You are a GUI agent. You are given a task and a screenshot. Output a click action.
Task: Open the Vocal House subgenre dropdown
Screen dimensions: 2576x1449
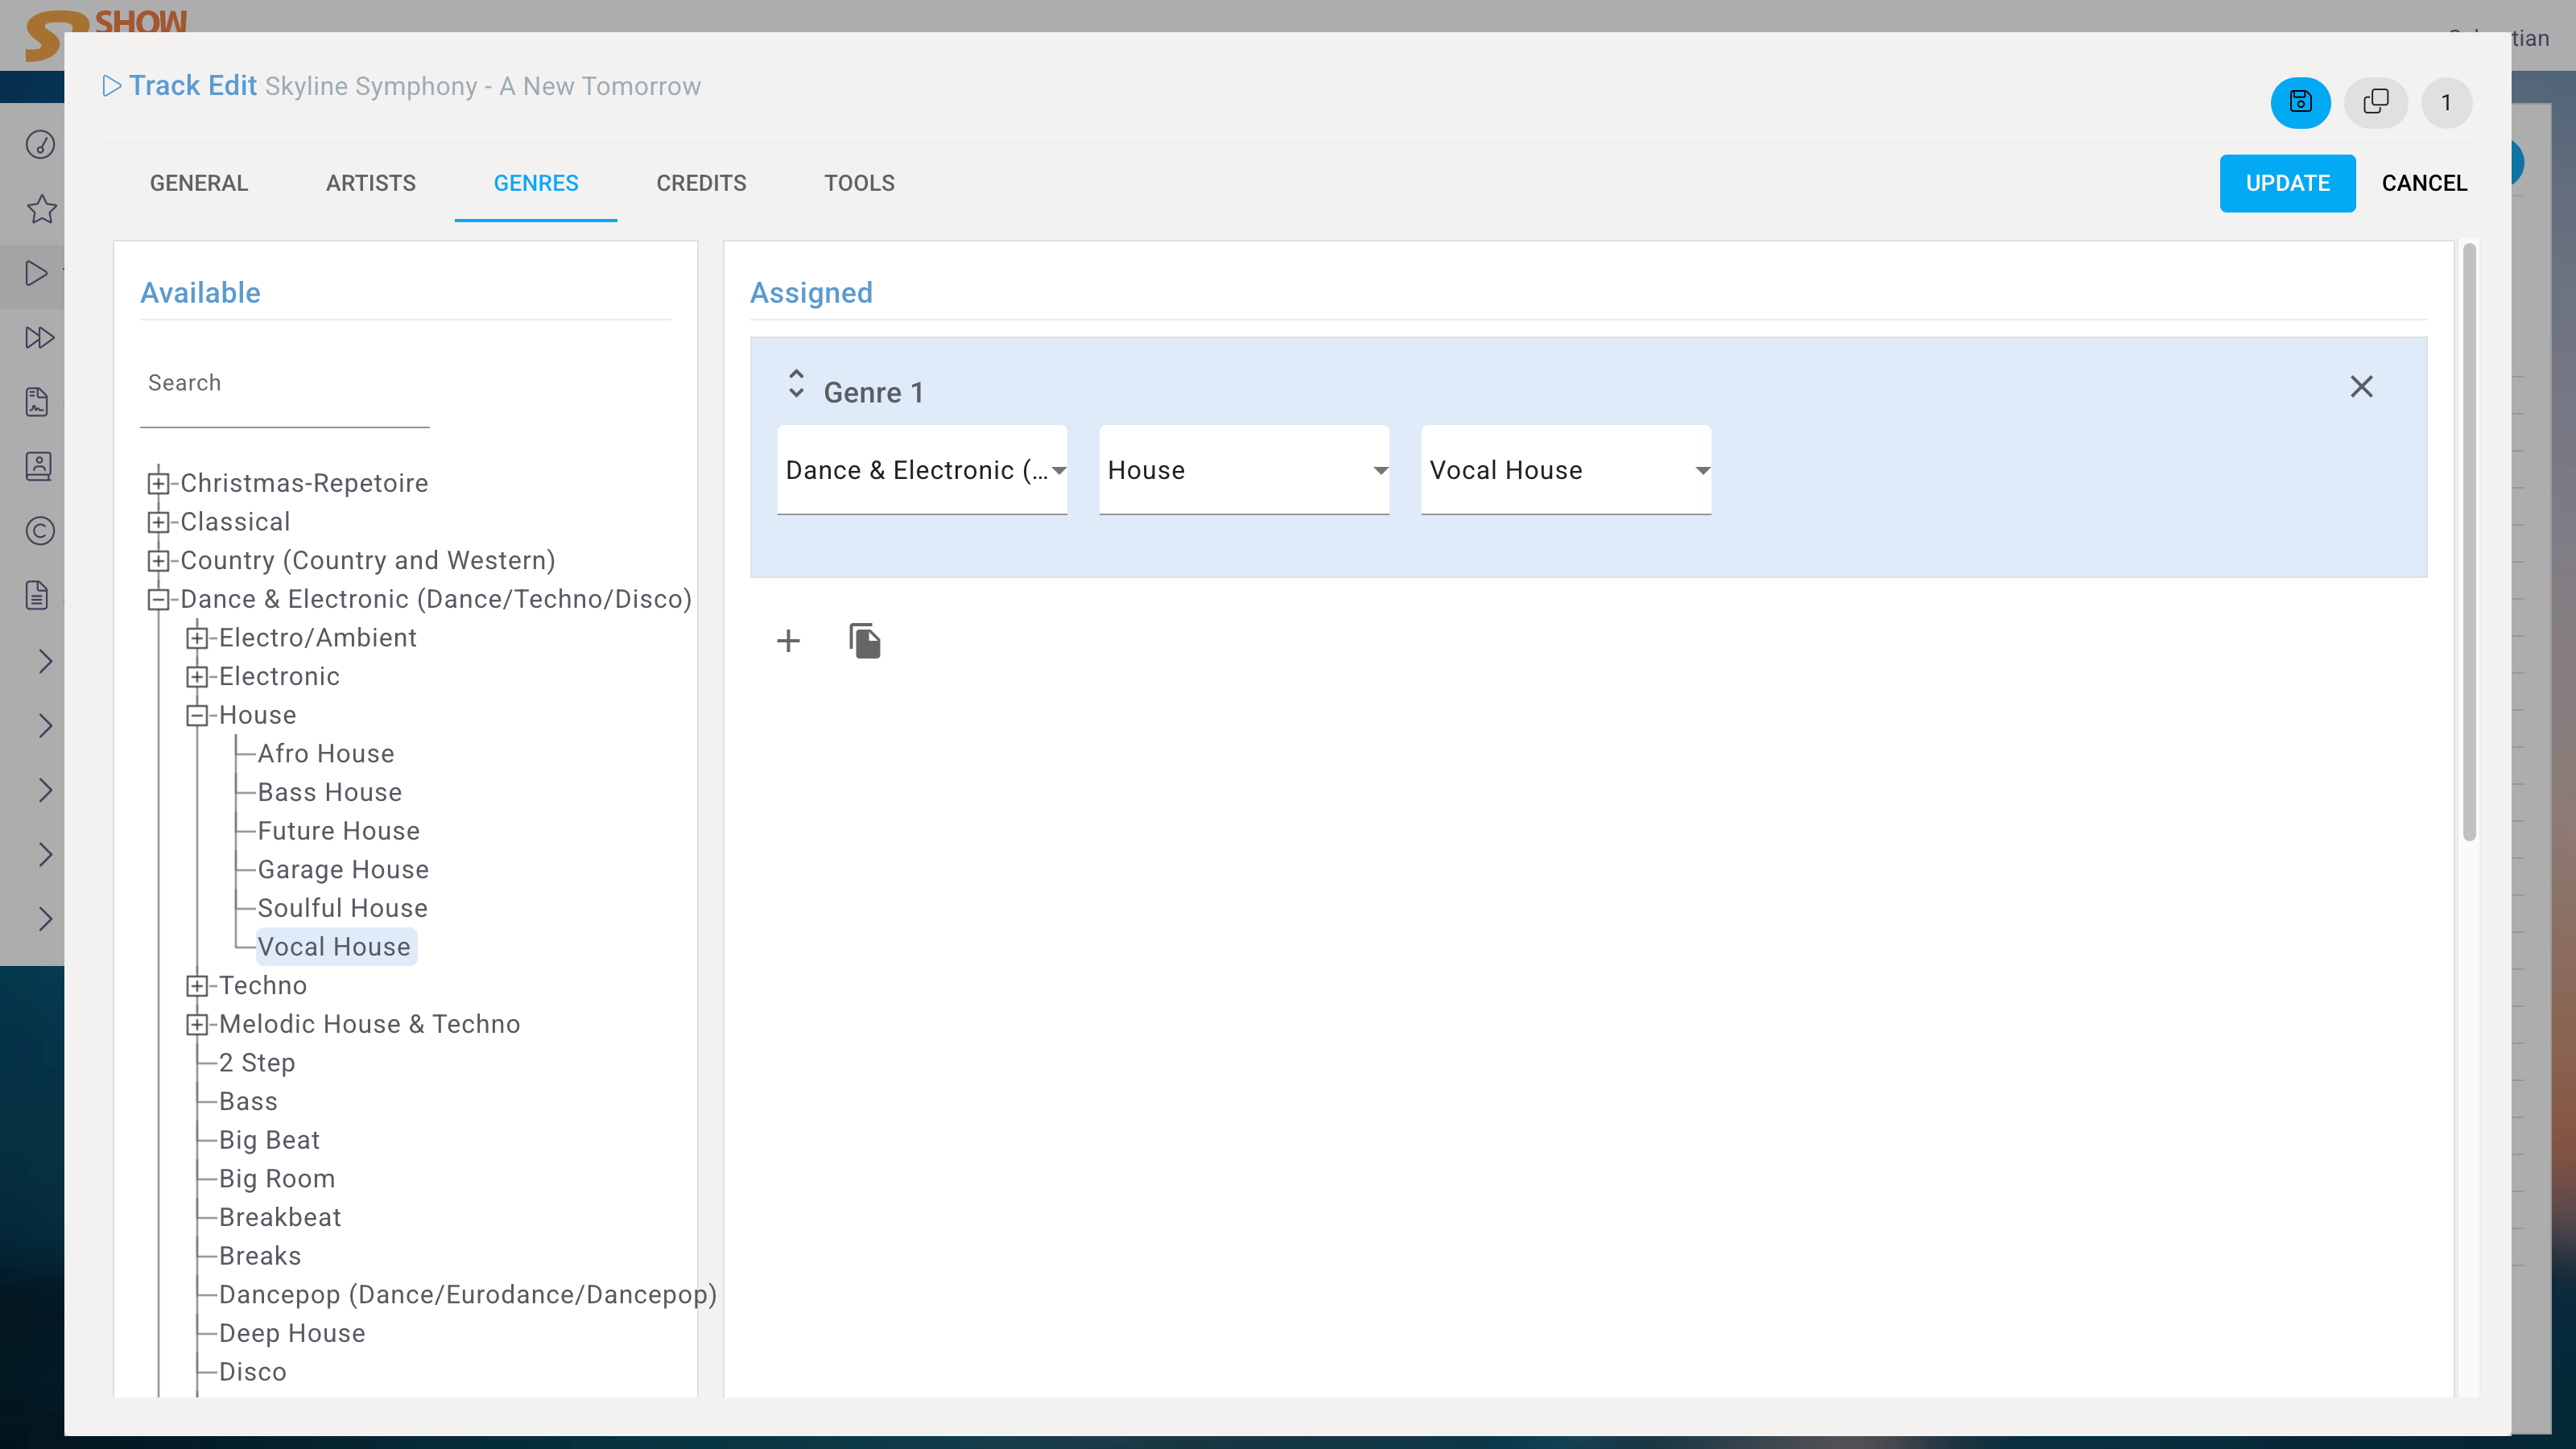click(1565, 470)
